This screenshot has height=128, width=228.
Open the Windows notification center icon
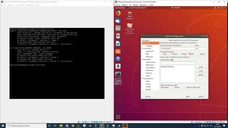click(224, 126)
